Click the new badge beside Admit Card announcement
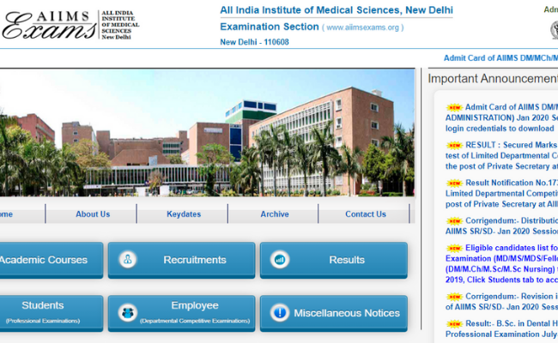This screenshot has width=558, height=343. tap(454, 108)
